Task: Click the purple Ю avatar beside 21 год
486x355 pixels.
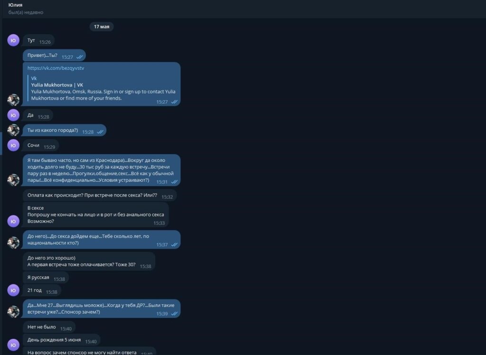Action: (13, 290)
